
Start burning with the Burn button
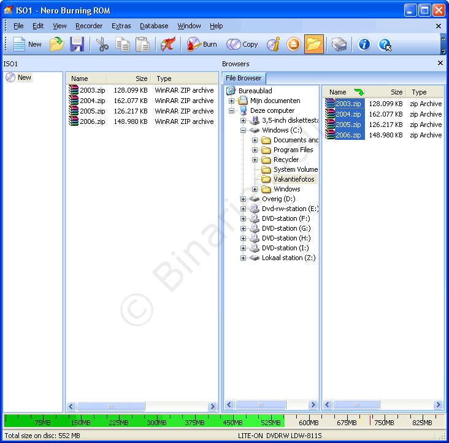tap(202, 44)
